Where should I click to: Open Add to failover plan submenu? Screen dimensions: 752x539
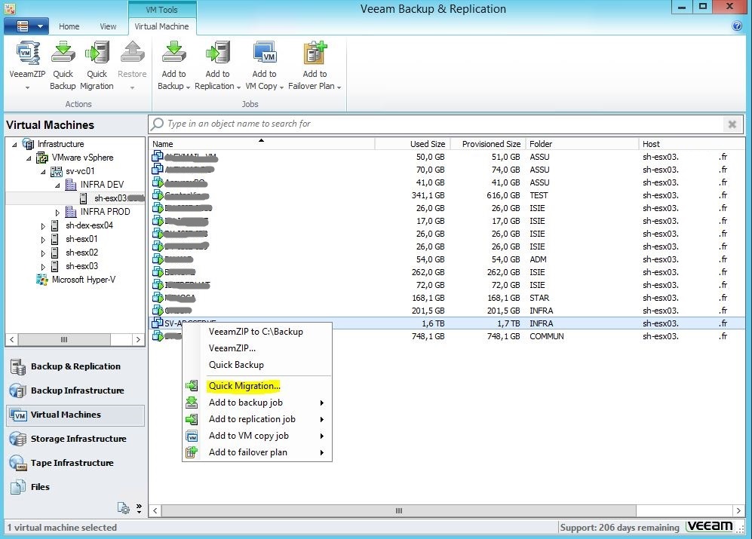(257, 452)
